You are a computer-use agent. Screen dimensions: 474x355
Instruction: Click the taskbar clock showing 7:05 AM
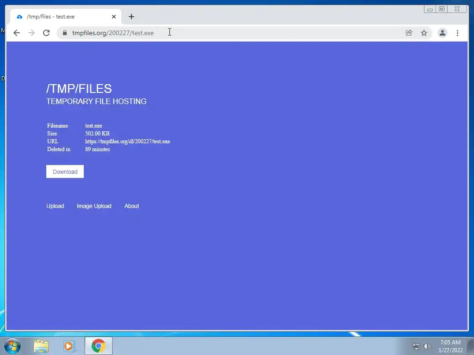(450, 346)
